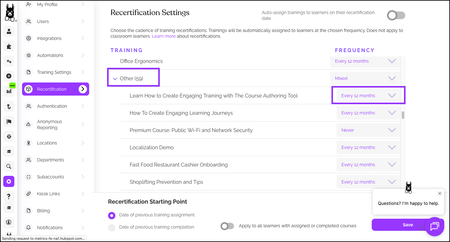Viewport: 450px width, 242px height.
Task: Open the chat bubble widget icon
Action: point(435,227)
